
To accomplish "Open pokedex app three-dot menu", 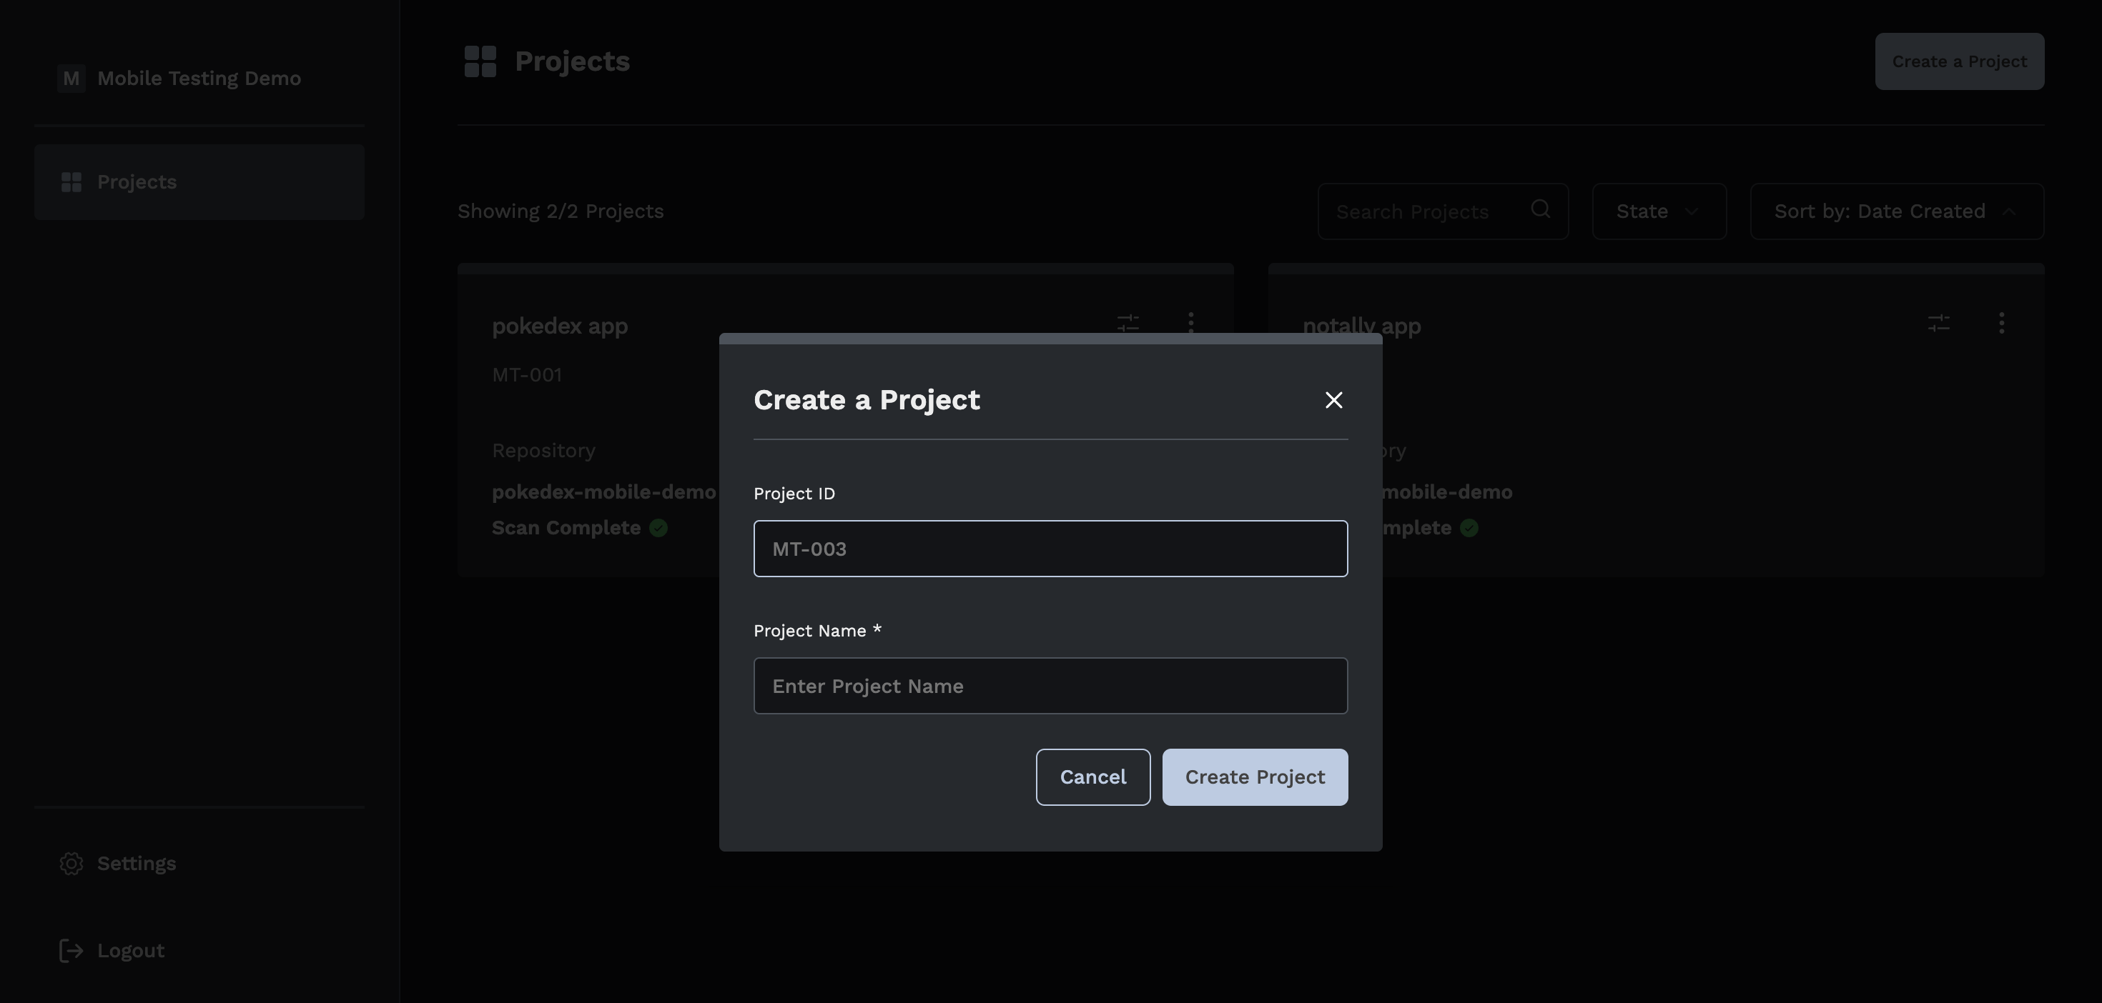I will pos(1190,323).
